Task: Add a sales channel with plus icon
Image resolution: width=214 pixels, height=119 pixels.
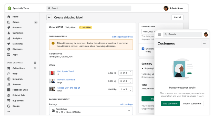Action: click(x=35, y=63)
